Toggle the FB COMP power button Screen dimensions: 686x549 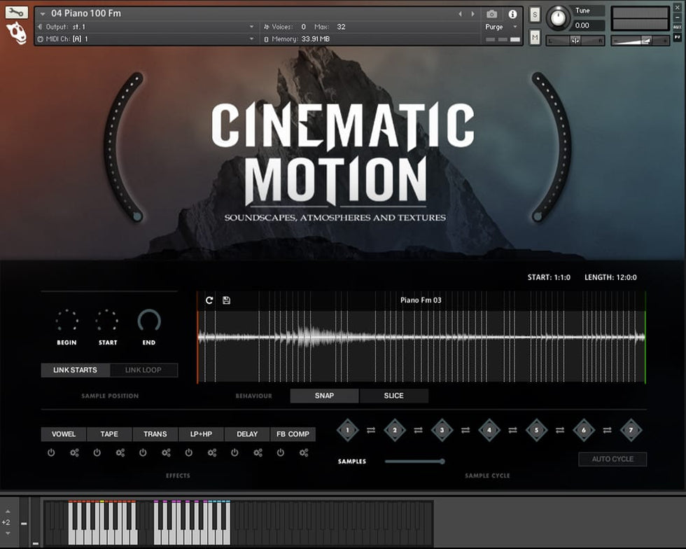(x=281, y=453)
